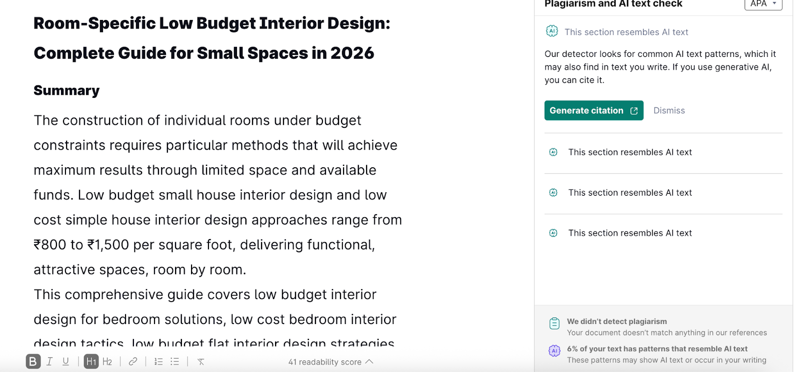
Task: Click the text '₹800 to ₹1,500 per square foot'
Action: pyautogui.click(x=133, y=245)
